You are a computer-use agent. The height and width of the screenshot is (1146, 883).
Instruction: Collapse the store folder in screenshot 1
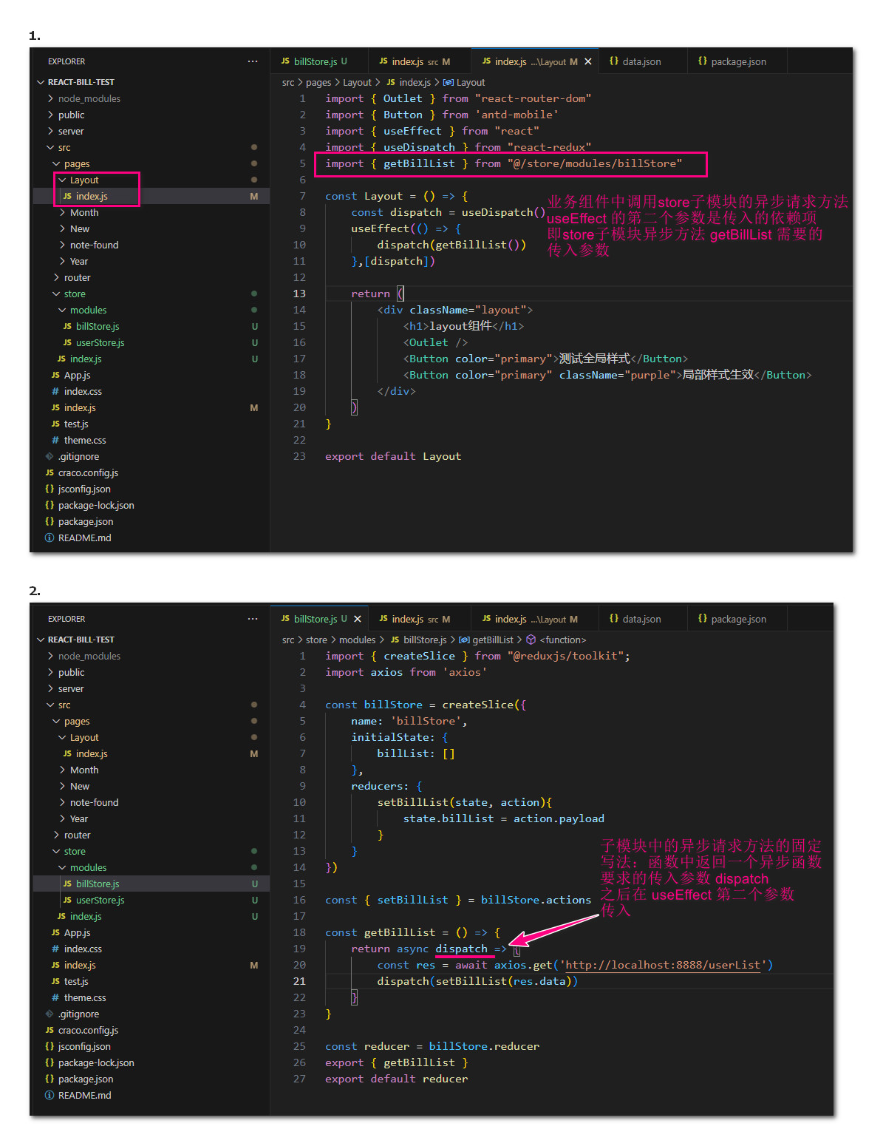(x=56, y=294)
